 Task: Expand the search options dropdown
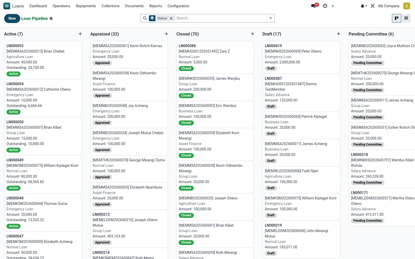point(271,18)
